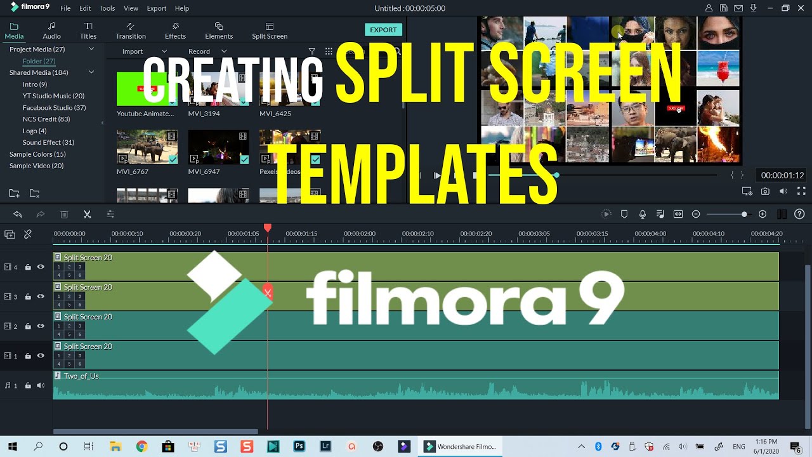Hide track 1 with its eye icon
Image resolution: width=812 pixels, height=457 pixels.
pos(41,356)
